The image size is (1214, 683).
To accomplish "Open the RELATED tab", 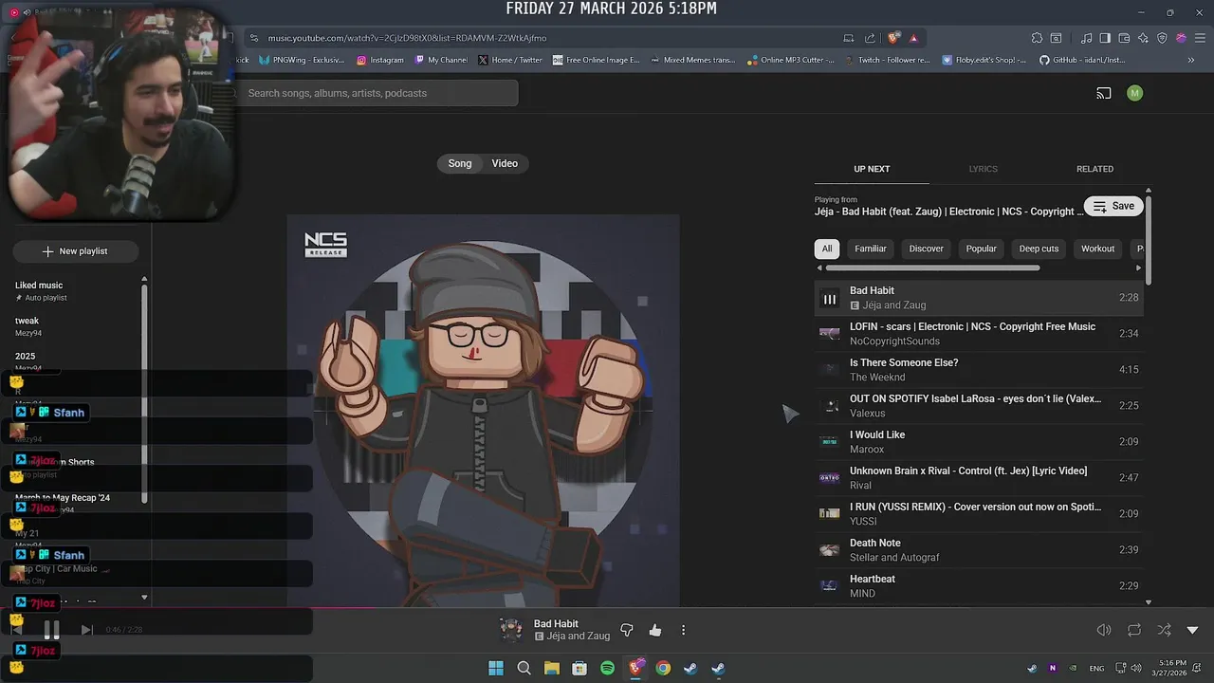I will coord(1094,169).
